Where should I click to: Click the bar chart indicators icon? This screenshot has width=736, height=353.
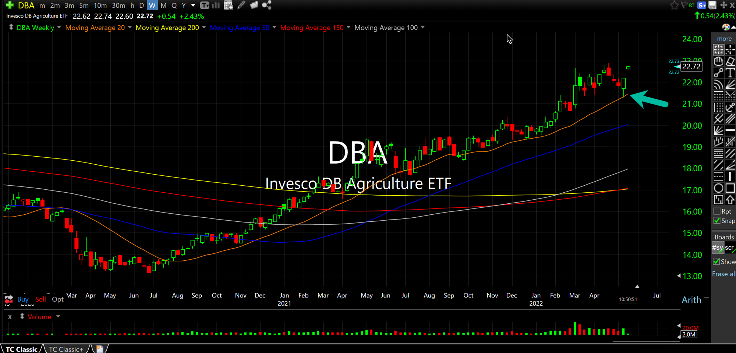click(216, 5)
